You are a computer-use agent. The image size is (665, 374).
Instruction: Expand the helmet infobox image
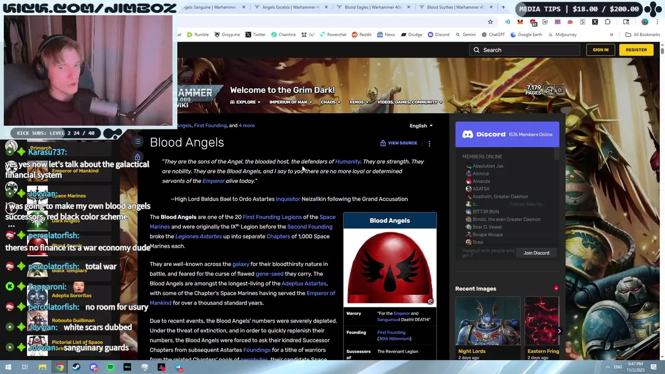click(430, 301)
